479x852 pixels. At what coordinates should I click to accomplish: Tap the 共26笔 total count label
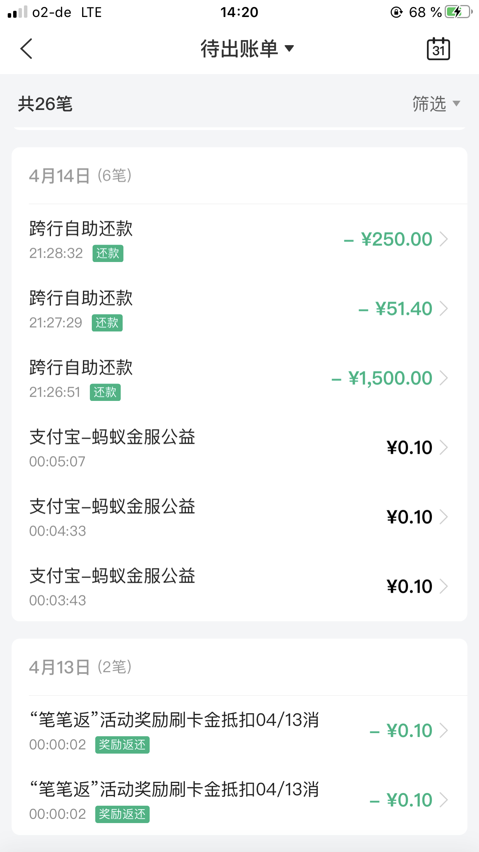45,104
